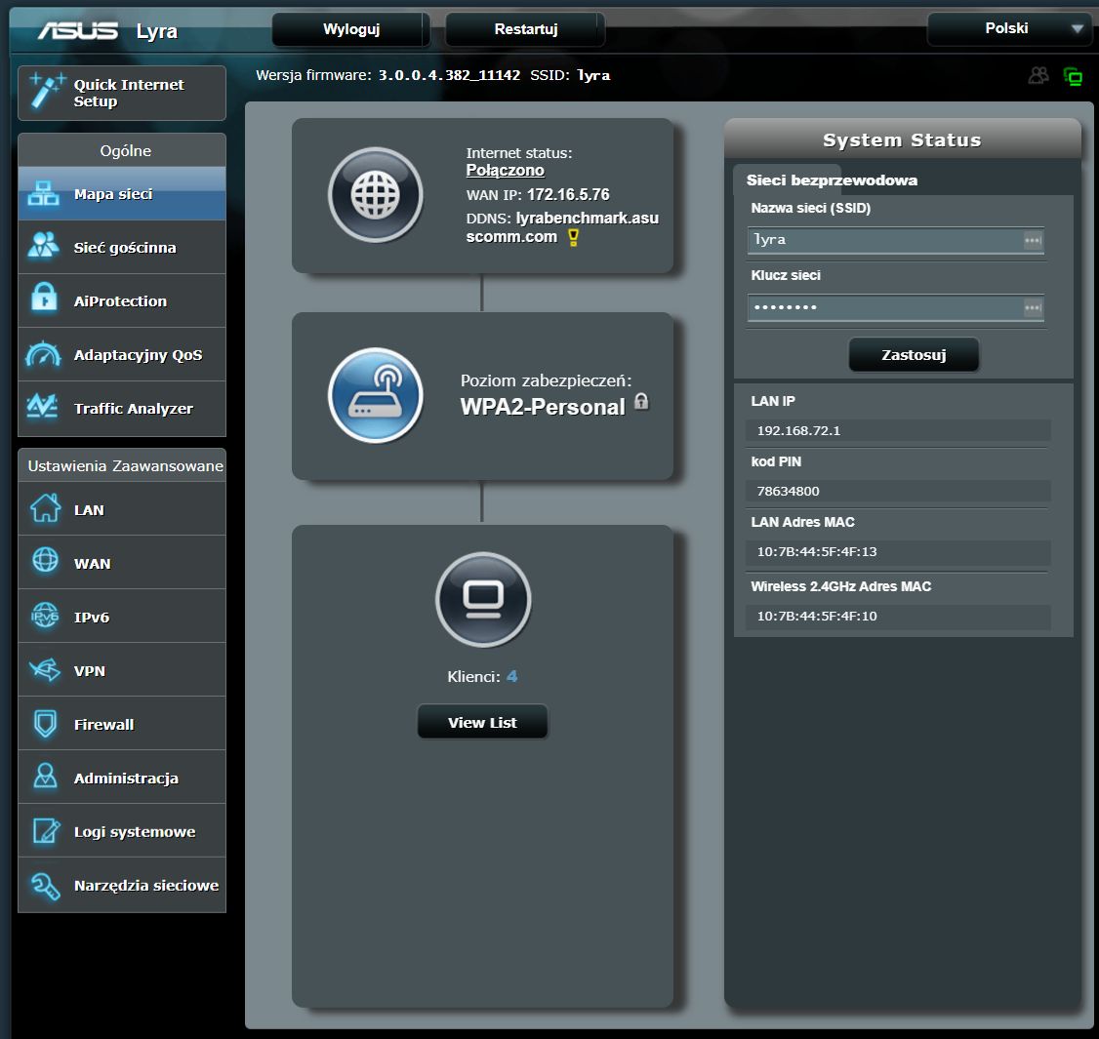Screen dimensions: 1099x1039
Task: Click the Mapa sieci network map icon
Action: (x=44, y=193)
